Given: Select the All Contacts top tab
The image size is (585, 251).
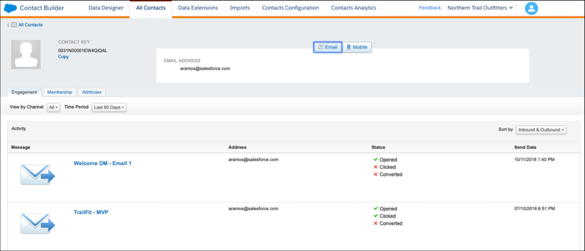Looking at the screenshot, I should click(x=150, y=8).
